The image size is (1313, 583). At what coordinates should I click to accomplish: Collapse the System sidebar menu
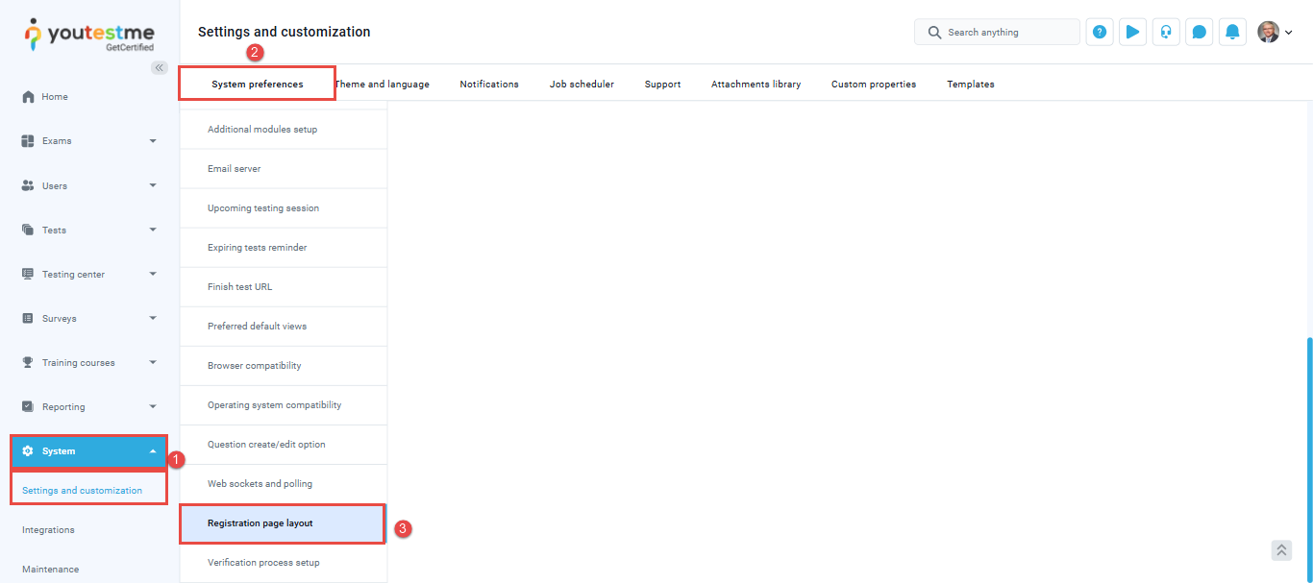pyautogui.click(x=89, y=451)
